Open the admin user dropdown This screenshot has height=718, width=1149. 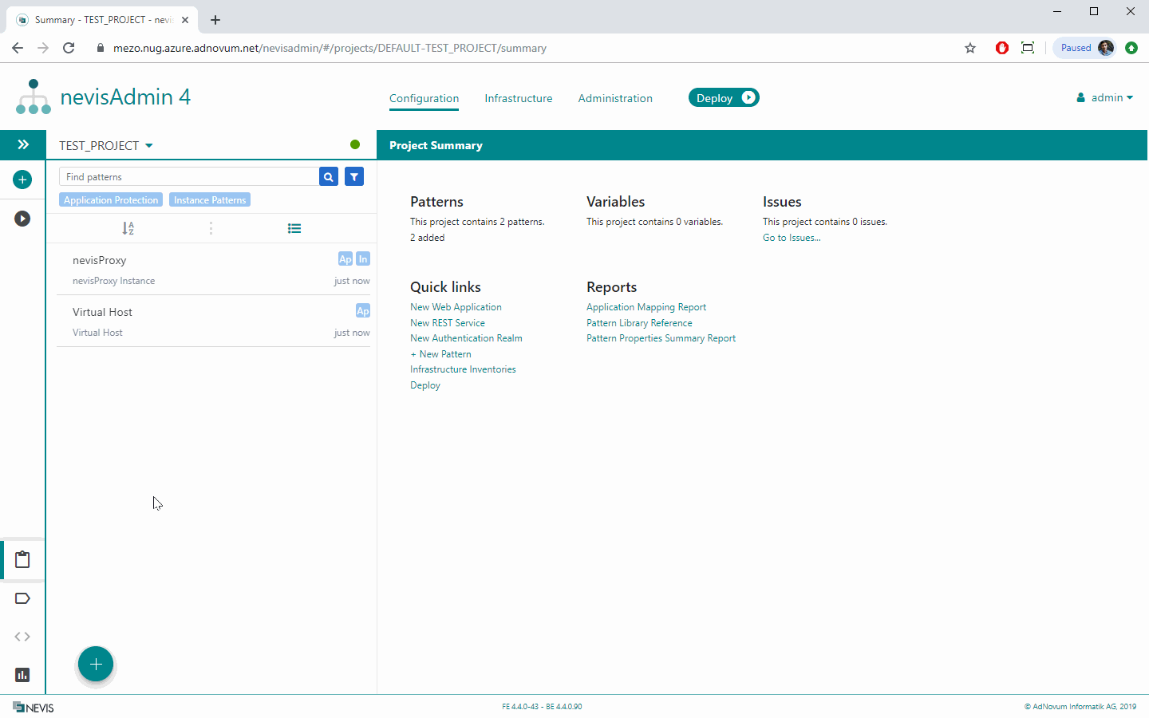tap(1104, 97)
